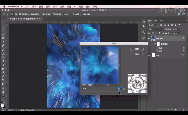Click the Zoom out magnifier icon
Viewport: 188px width, 115px height.
tap(16, 14)
